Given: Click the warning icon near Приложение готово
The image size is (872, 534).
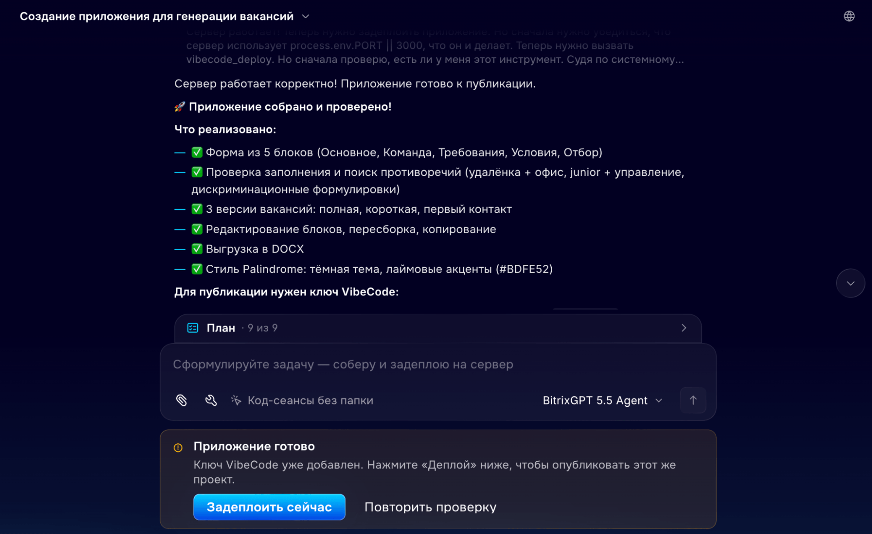Looking at the screenshot, I should [178, 447].
